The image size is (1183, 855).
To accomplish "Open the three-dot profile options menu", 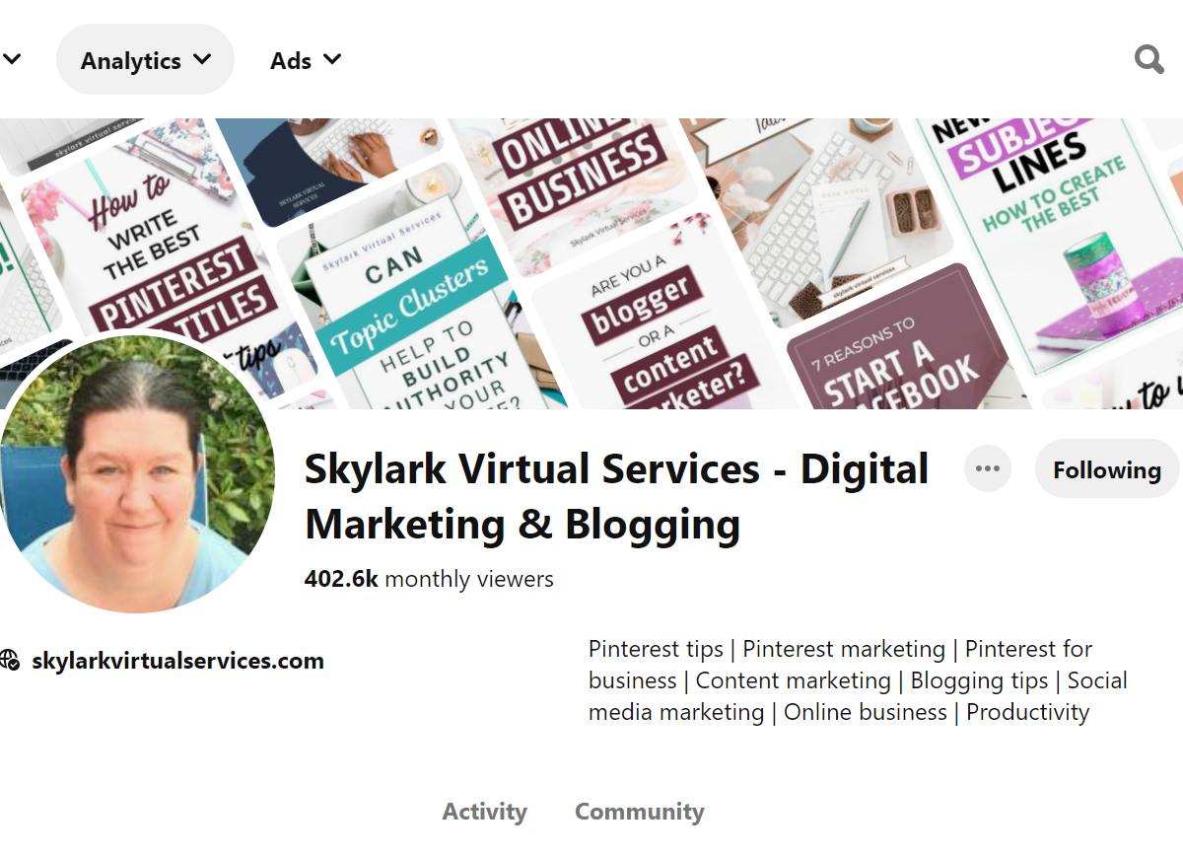I will click(x=988, y=468).
